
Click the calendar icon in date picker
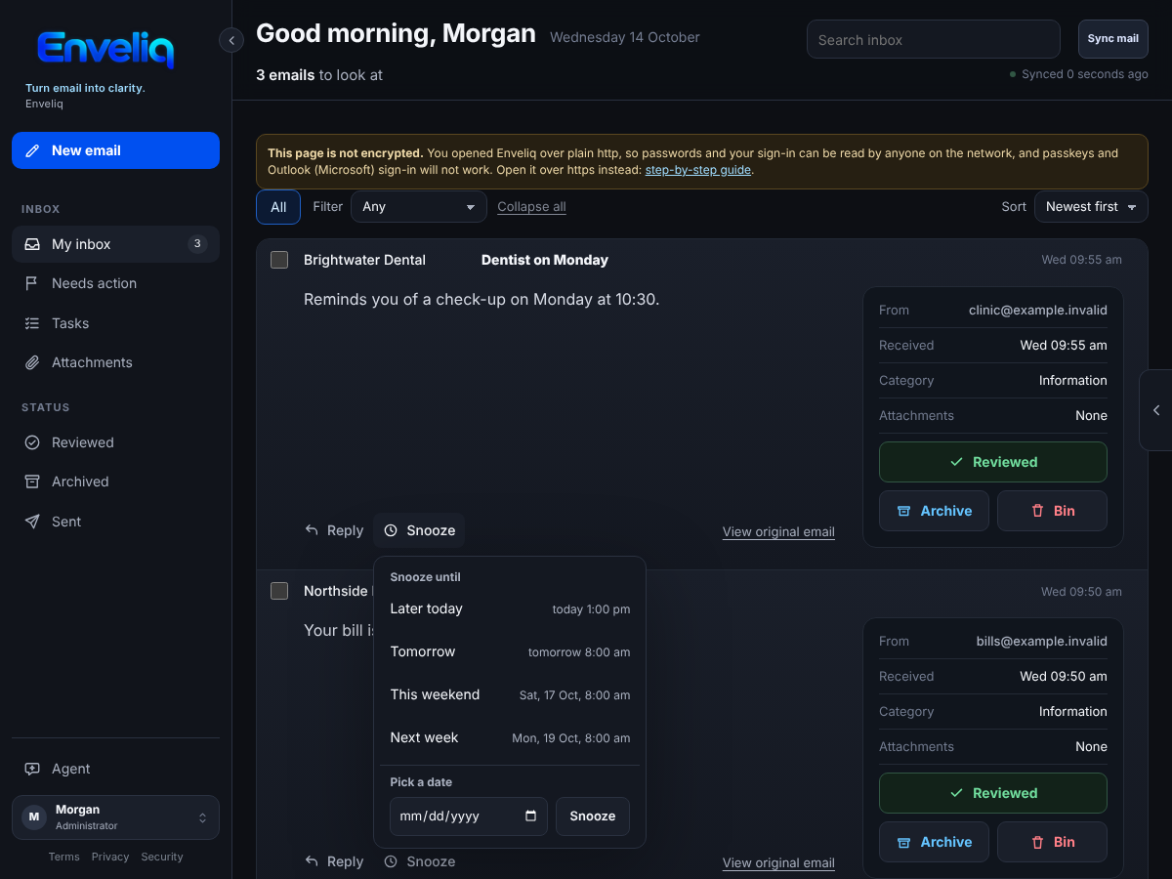[x=530, y=816]
